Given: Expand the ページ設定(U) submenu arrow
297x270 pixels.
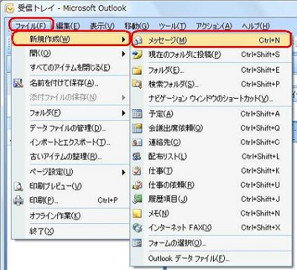Looking at the screenshot, I should coord(124,172).
